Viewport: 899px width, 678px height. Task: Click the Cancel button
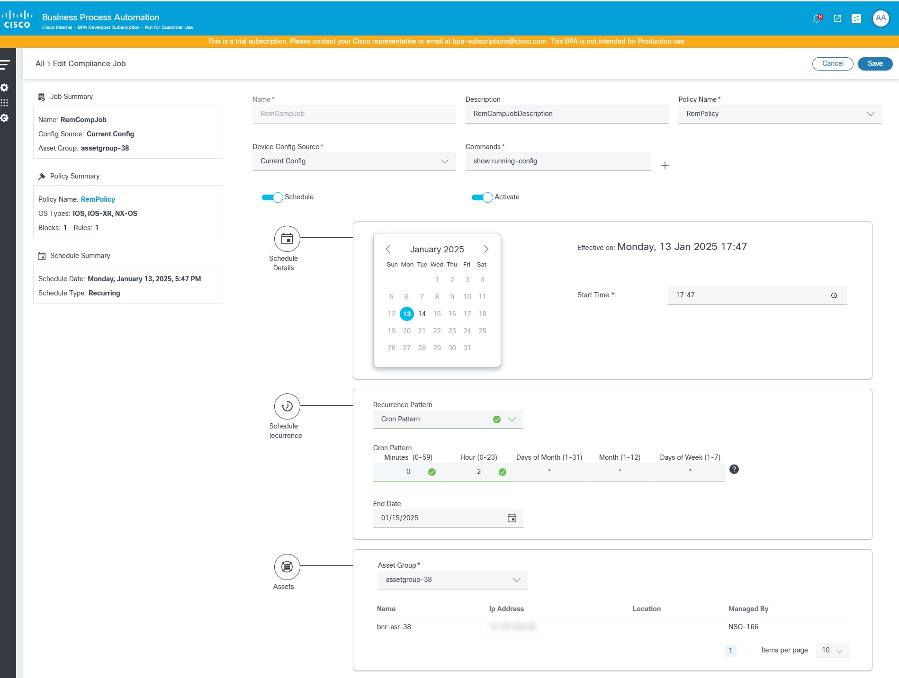click(832, 64)
